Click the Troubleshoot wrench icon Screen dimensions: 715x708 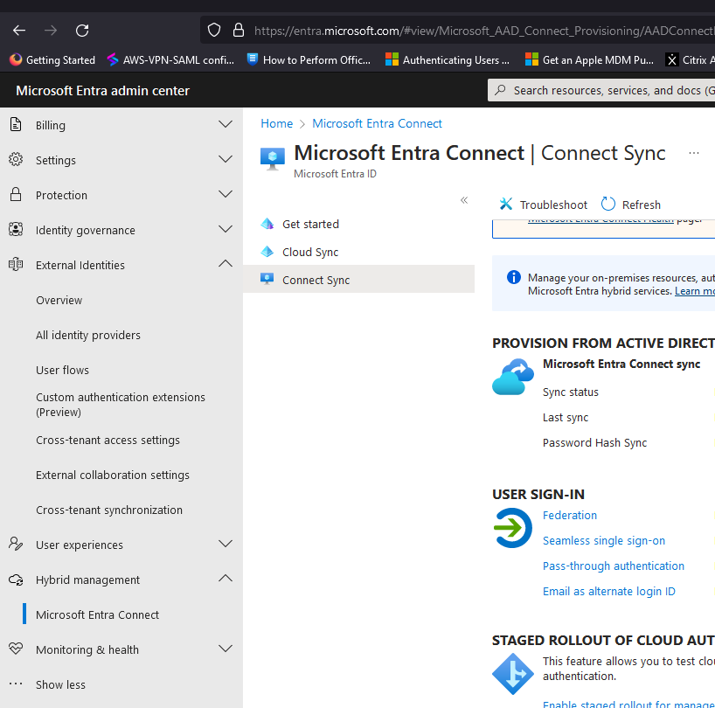(x=506, y=205)
